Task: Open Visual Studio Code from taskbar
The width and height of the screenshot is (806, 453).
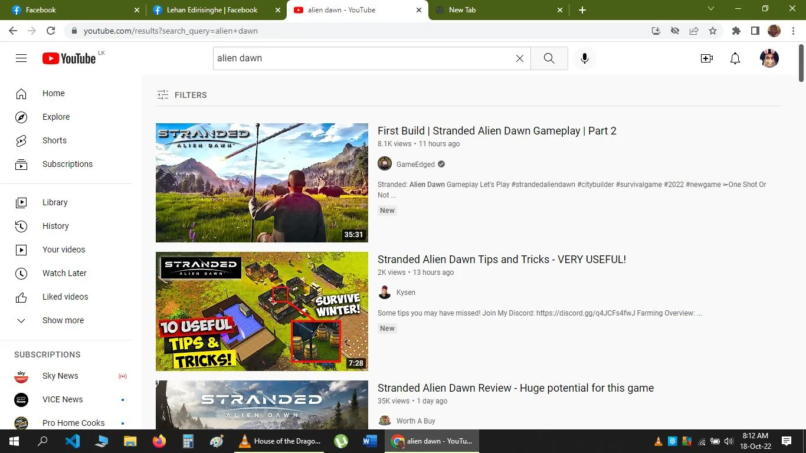Action: [73, 441]
